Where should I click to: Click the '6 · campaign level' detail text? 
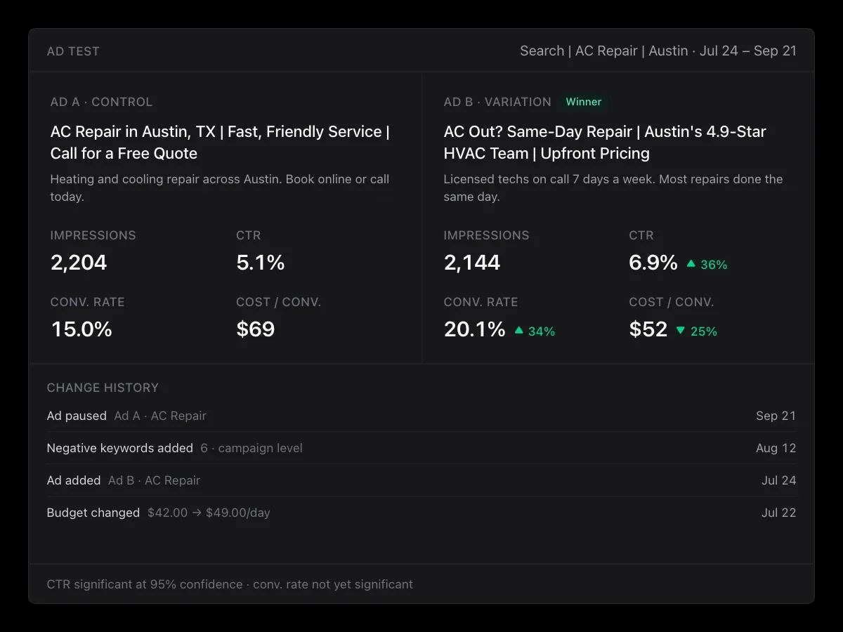[x=251, y=448]
